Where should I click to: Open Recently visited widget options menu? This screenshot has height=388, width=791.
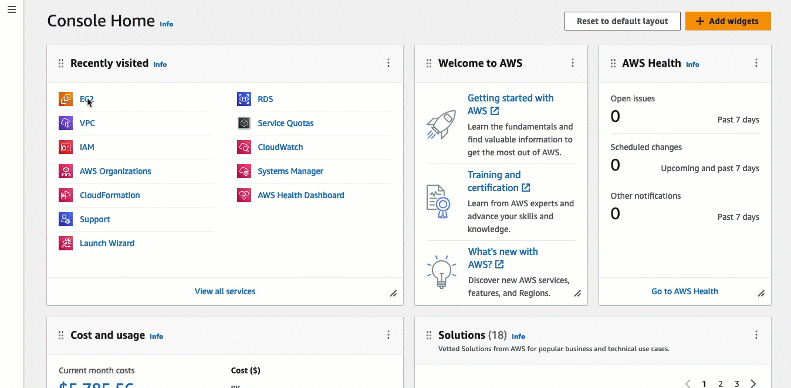388,63
